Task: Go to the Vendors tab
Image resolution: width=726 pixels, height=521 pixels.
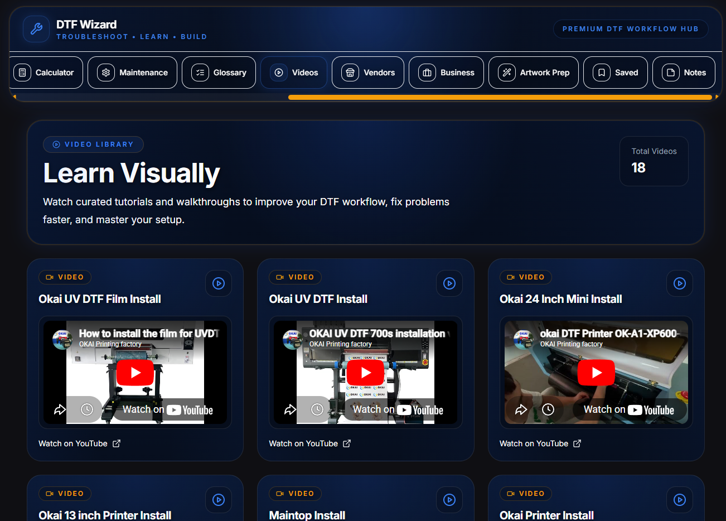Action: [x=368, y=73]
